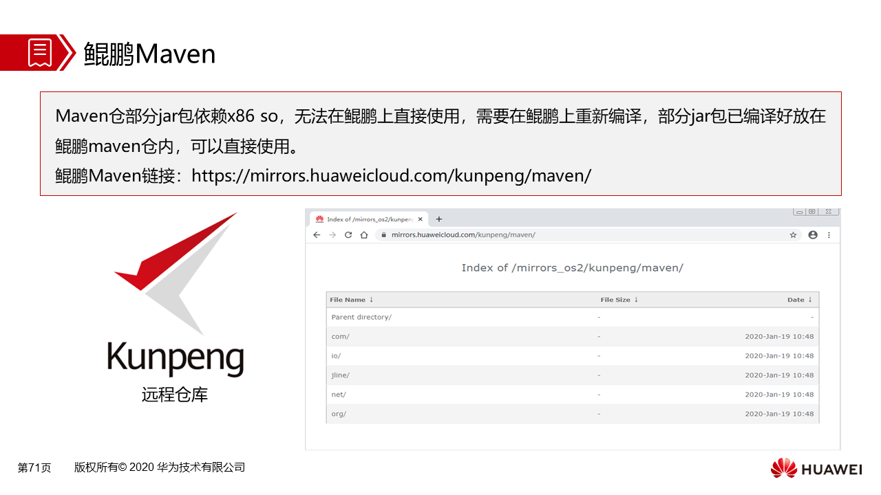Screen dimensions: 881x495
Task: Select the Index of /mirrors_os2 tab
Action: click(370, 219)
